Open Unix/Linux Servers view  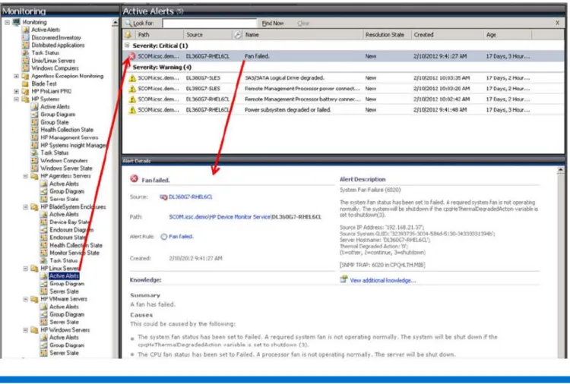pyautogui.click(x=53, y=60)
